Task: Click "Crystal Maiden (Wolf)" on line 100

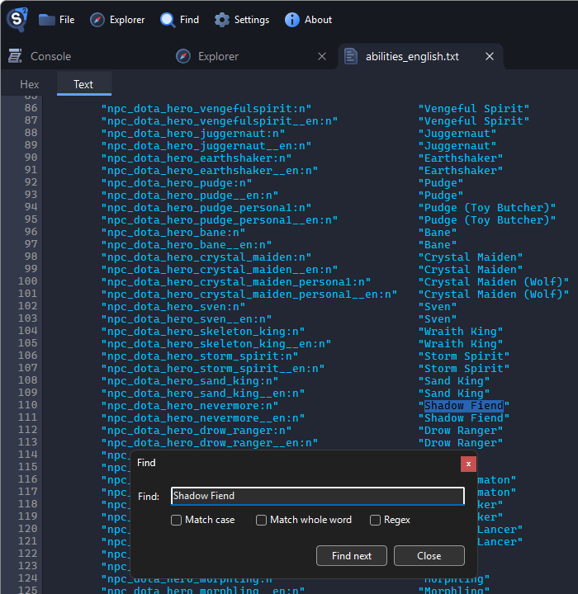Action: [494, 282]
